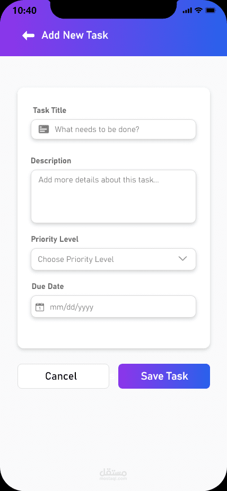Click the Due Date label

tap(48, 286)
